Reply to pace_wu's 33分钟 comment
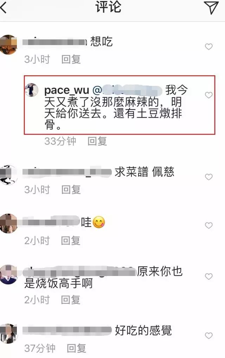Viewport: 225px width, 358px height. tap(97, 141)
